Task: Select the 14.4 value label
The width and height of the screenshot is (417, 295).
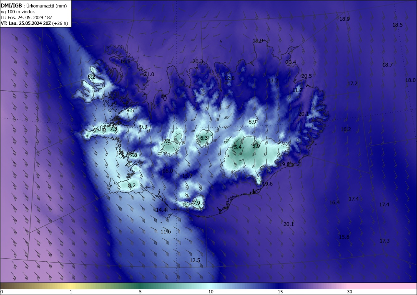Action: pos(161,210)
